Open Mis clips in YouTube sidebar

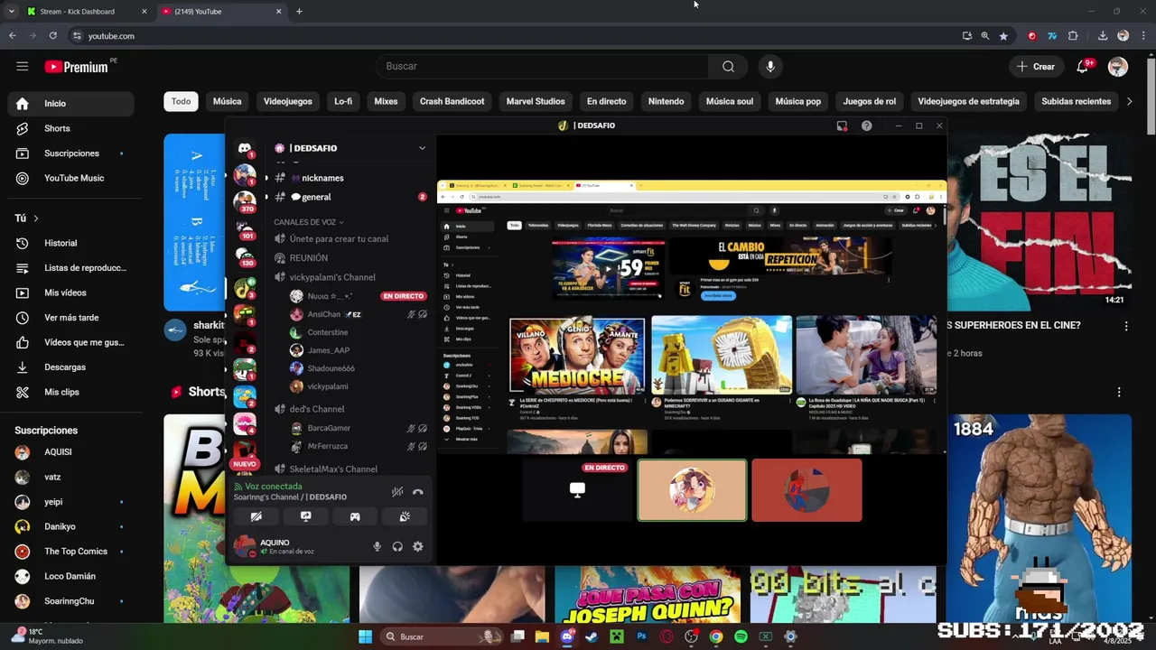(70, 392)
